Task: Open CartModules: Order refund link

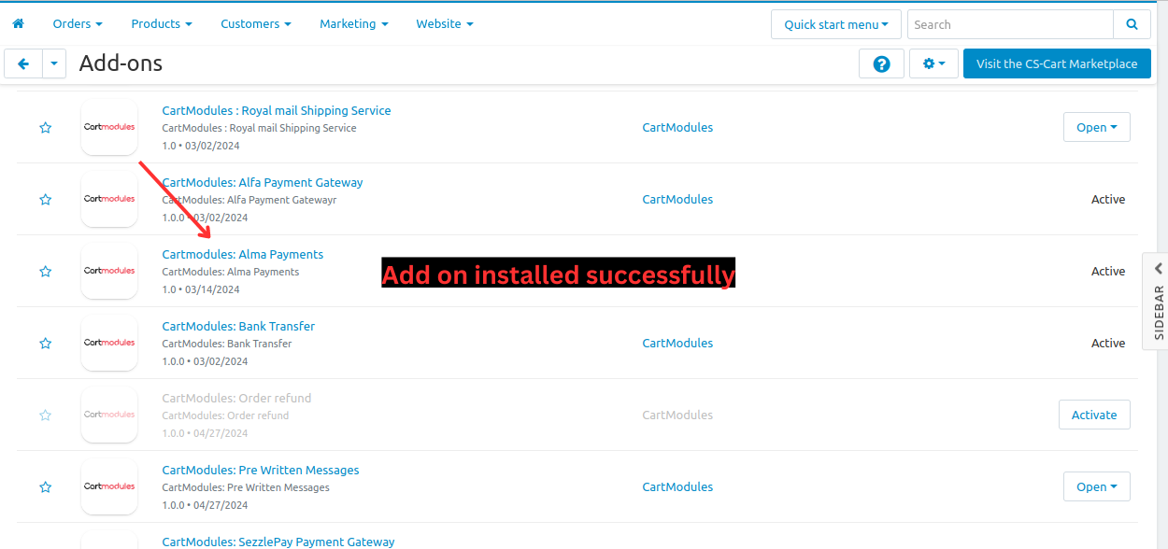Action: (x=236, y=398)
